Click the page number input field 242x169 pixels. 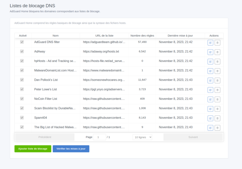pyautogui.click(x=99, y=137)
